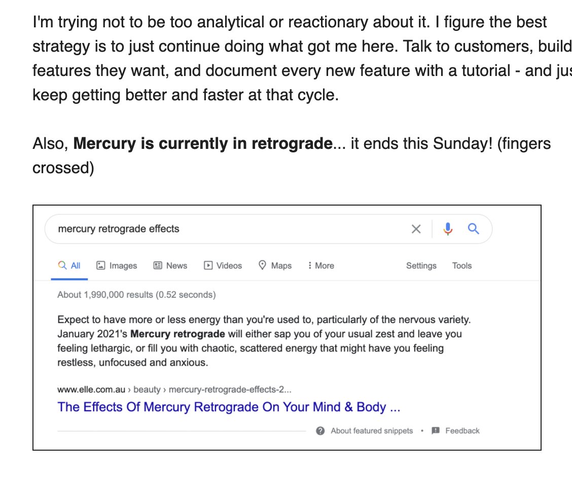Click the microphone voice search icon

448,229
